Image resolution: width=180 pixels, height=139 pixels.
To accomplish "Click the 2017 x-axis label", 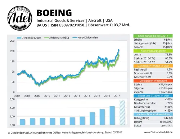I will coord(117,96).
